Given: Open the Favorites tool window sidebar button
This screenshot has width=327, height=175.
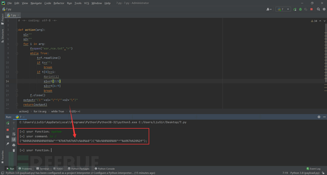Looking at the screenshot, I should [x=2, y=157].
